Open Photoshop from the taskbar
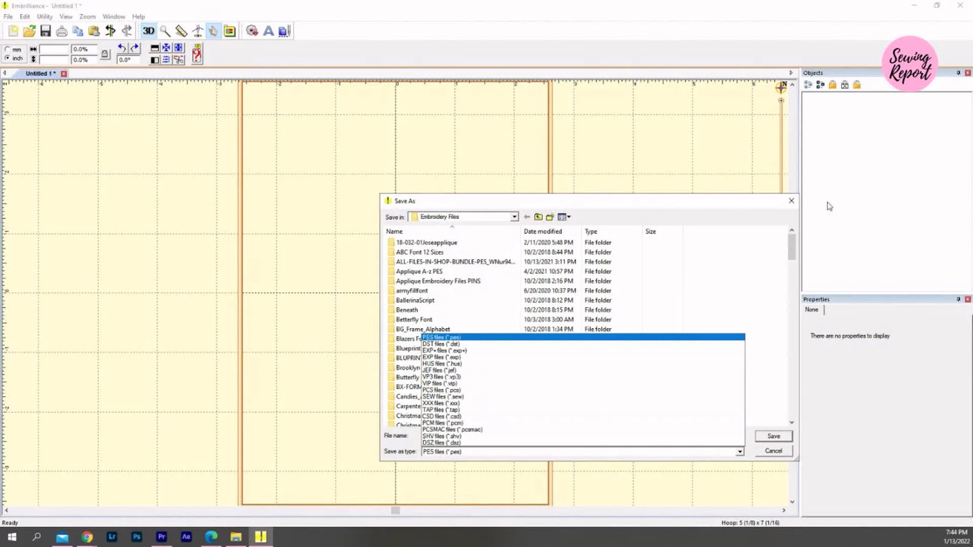Screen dimensions: 973x547 [137, 537]
